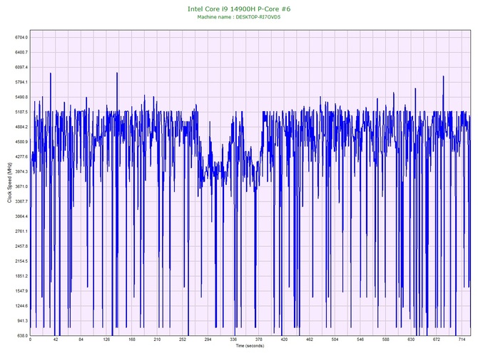Click the 462 tick on time axis
Viewport: 478px width, 358px height.
310,339
